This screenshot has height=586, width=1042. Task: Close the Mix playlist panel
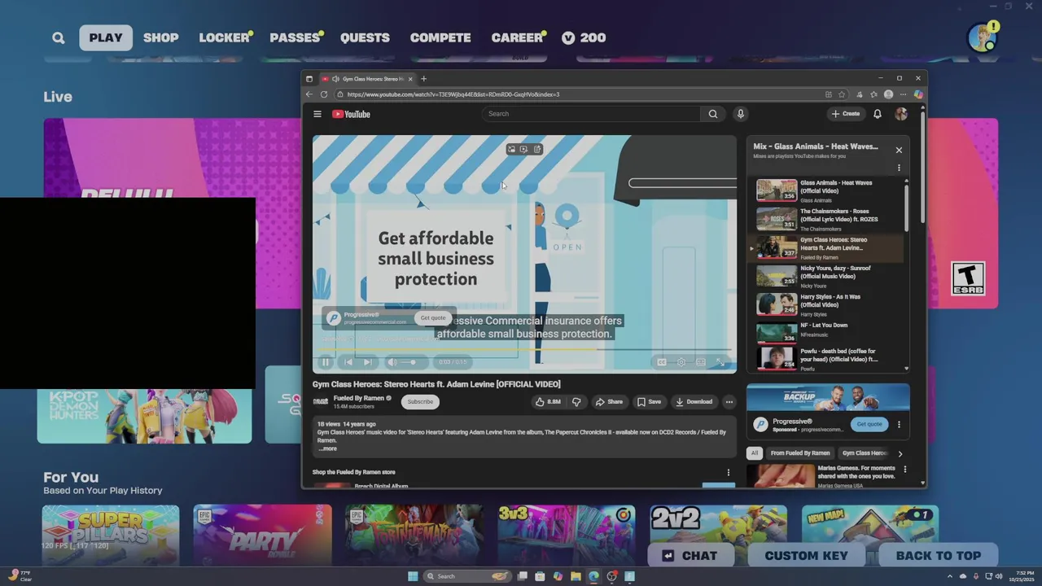899,150
